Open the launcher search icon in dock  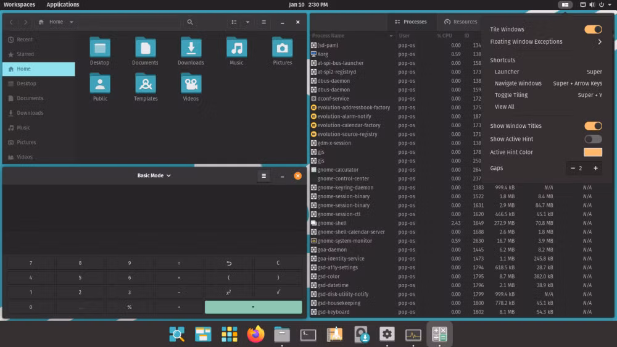176,335
